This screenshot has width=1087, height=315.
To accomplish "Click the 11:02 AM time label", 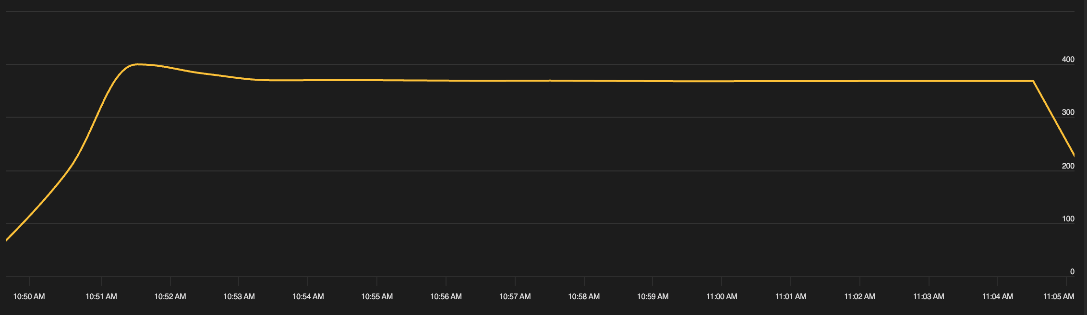I will click(860, 296).
